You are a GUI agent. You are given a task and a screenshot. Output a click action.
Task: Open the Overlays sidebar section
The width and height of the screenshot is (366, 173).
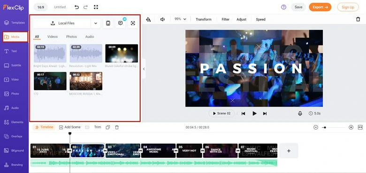(13, 136)
